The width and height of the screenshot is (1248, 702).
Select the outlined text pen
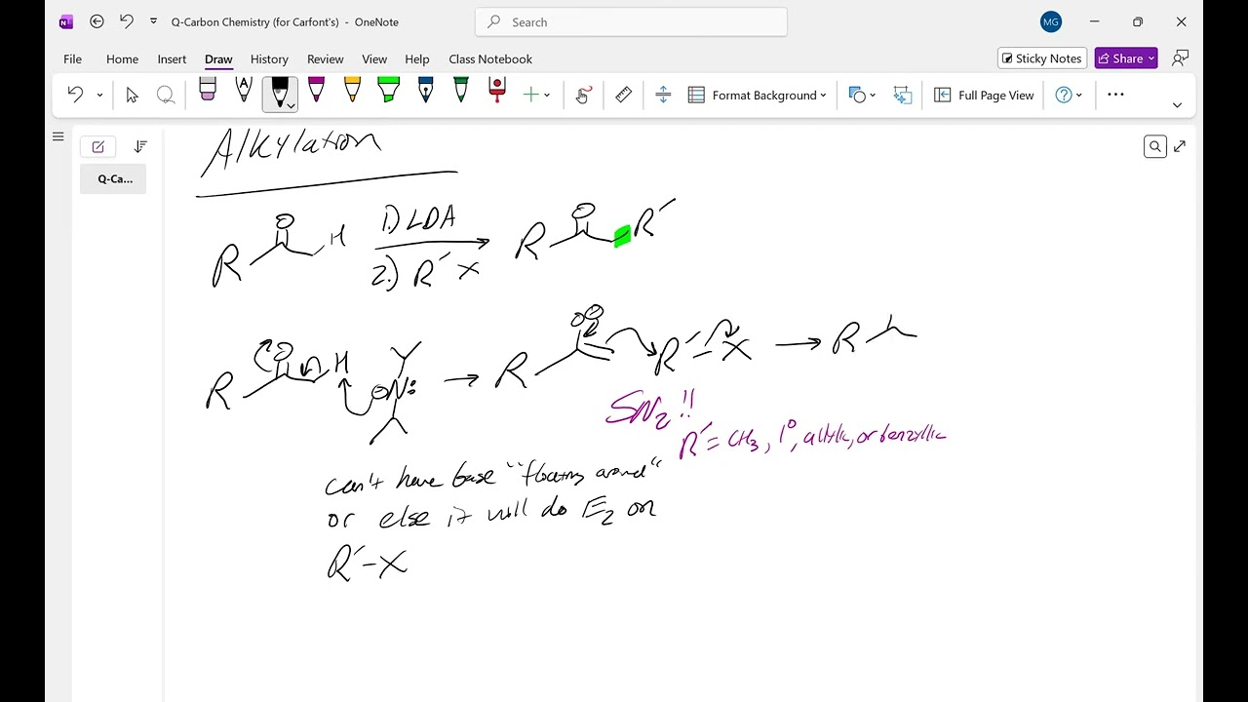tap(244, 91)
